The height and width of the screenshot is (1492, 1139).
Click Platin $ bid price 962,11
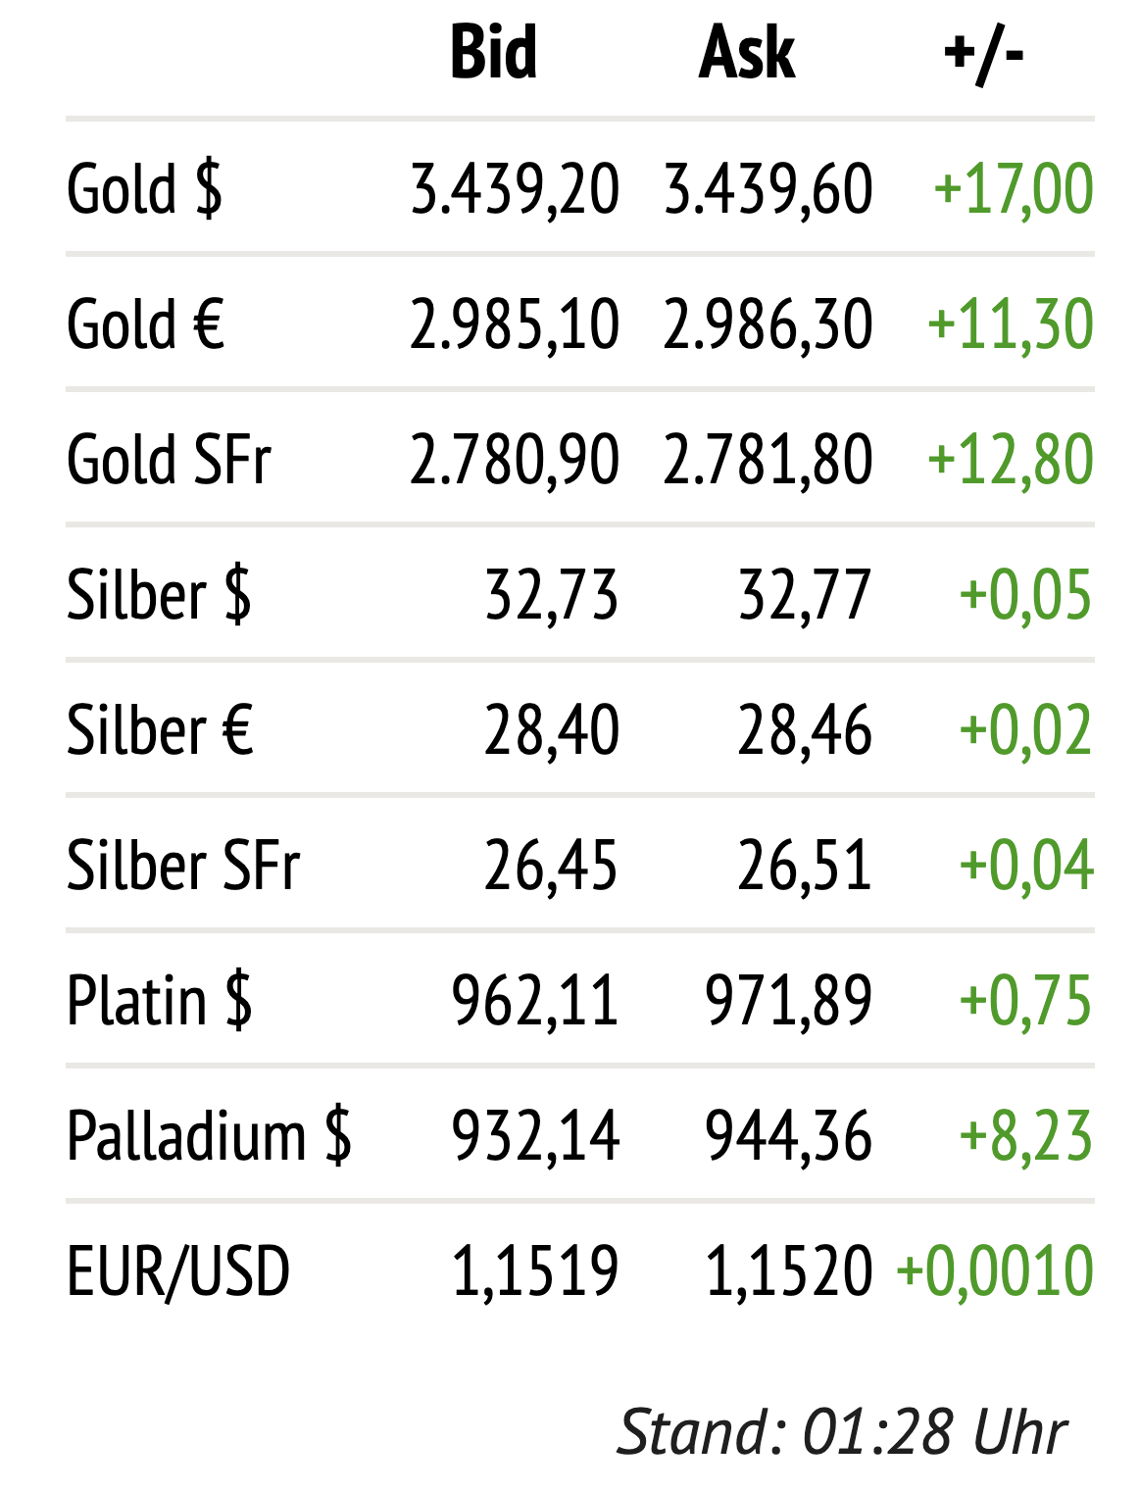click(x=535, y=1001)
